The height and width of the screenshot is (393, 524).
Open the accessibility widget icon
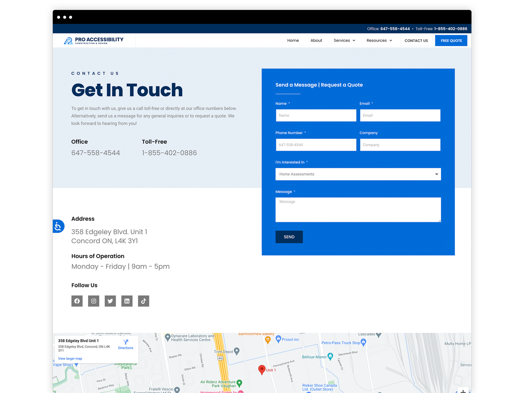(59, 226)
